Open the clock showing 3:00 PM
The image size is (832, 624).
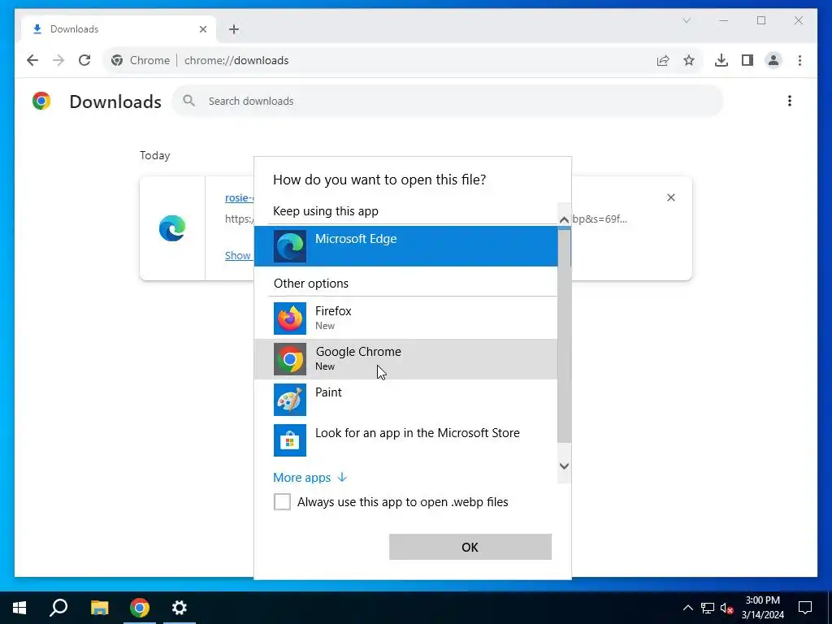click(x=762, y=608)
